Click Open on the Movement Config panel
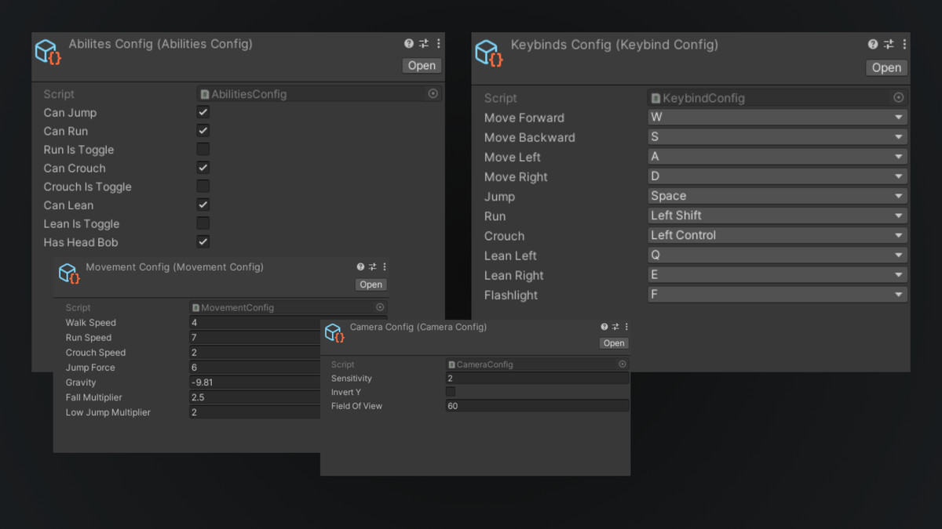This screenshot has height=529, width=942. 371,284
